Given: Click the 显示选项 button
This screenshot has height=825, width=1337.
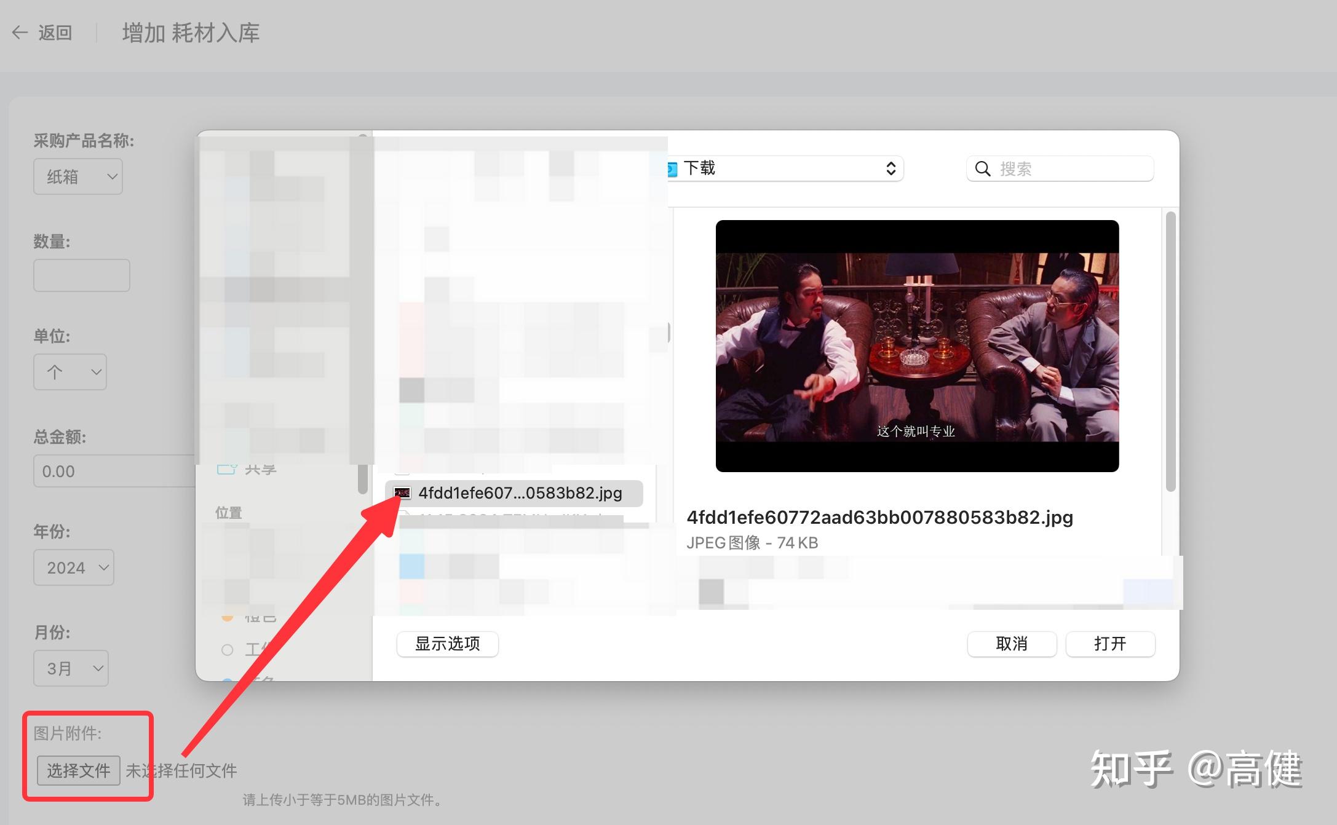Looking at the screenshot, I should [x=447, y=644].
